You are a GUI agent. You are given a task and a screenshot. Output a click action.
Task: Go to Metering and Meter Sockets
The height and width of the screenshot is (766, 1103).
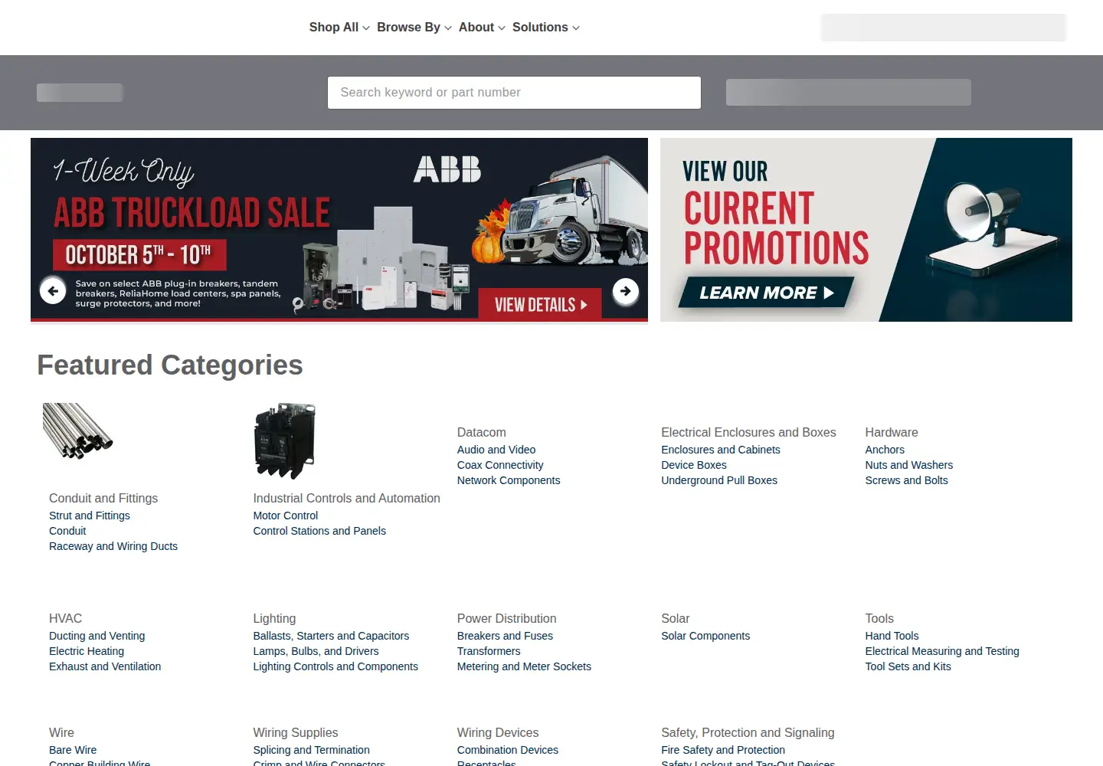click(x=524, y=666)
